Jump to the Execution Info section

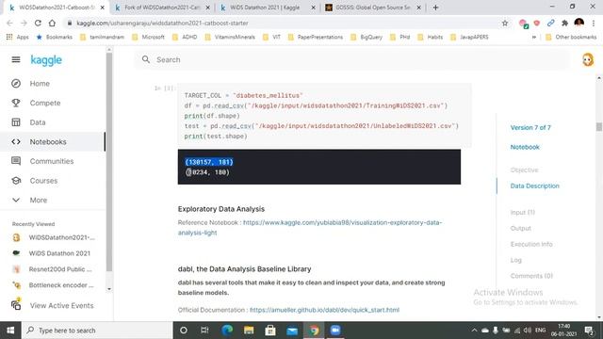click(x=531, y=244)
